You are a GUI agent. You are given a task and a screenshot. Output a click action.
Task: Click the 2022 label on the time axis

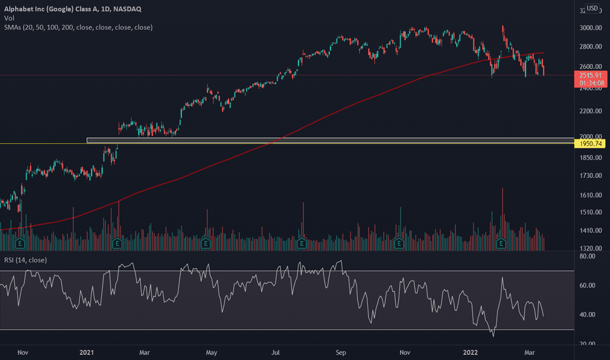pyautogui.click(x=470, y=352)
